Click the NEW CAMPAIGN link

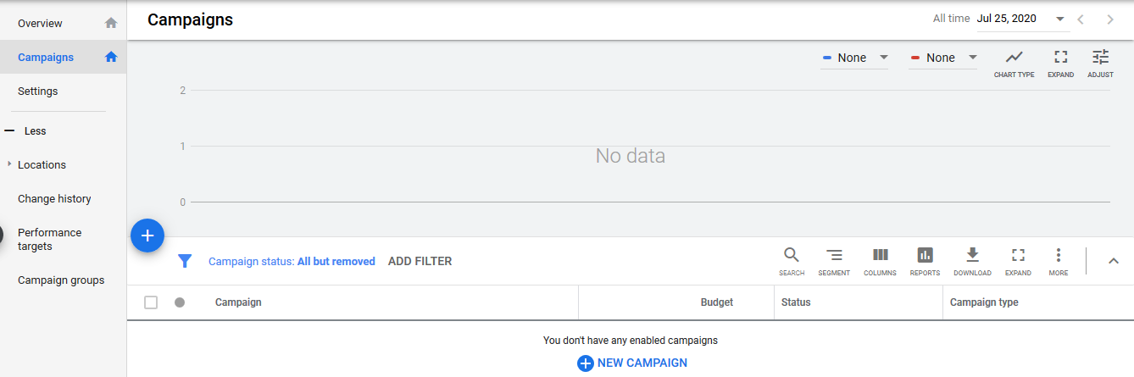click(x=632, y=363)
